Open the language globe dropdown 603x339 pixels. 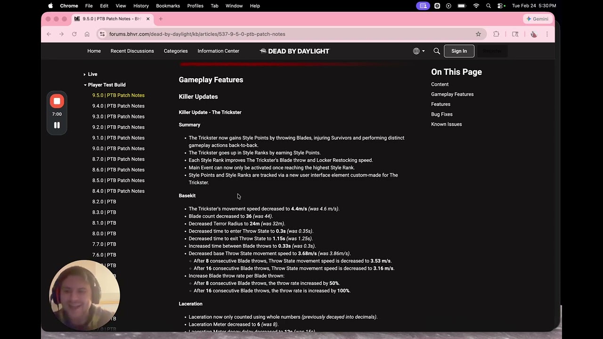point(419,51)
